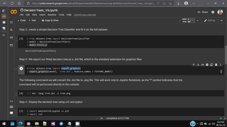This screenshot has width=227, height=127.
Task: Open code snippets icon
Action: [11, 101]
